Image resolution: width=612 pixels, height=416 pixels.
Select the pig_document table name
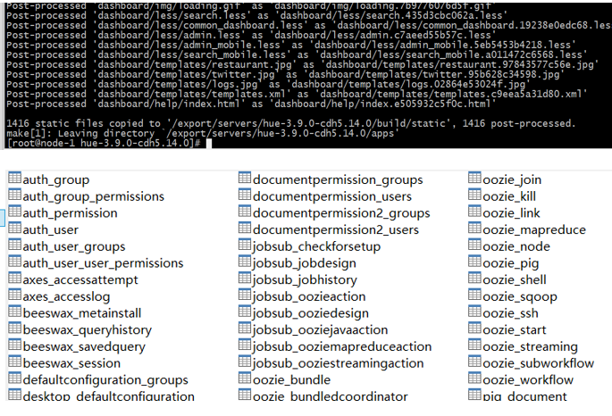click(x=525, y=396)
